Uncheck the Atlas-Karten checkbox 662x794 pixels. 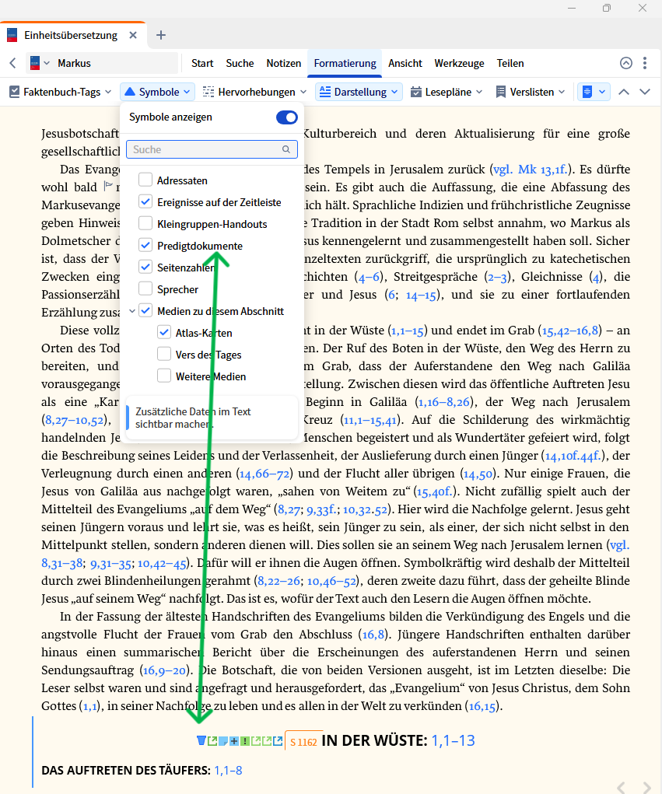click(x=164, y=332)
